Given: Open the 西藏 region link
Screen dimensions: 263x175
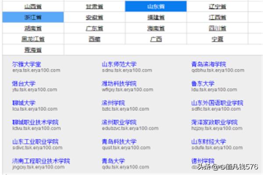Looking at the screenshot, I should click(94, 39).
